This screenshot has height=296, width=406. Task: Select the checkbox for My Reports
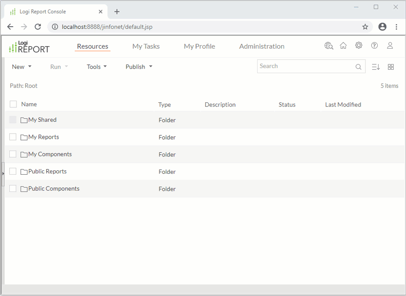tap(13, 137)
